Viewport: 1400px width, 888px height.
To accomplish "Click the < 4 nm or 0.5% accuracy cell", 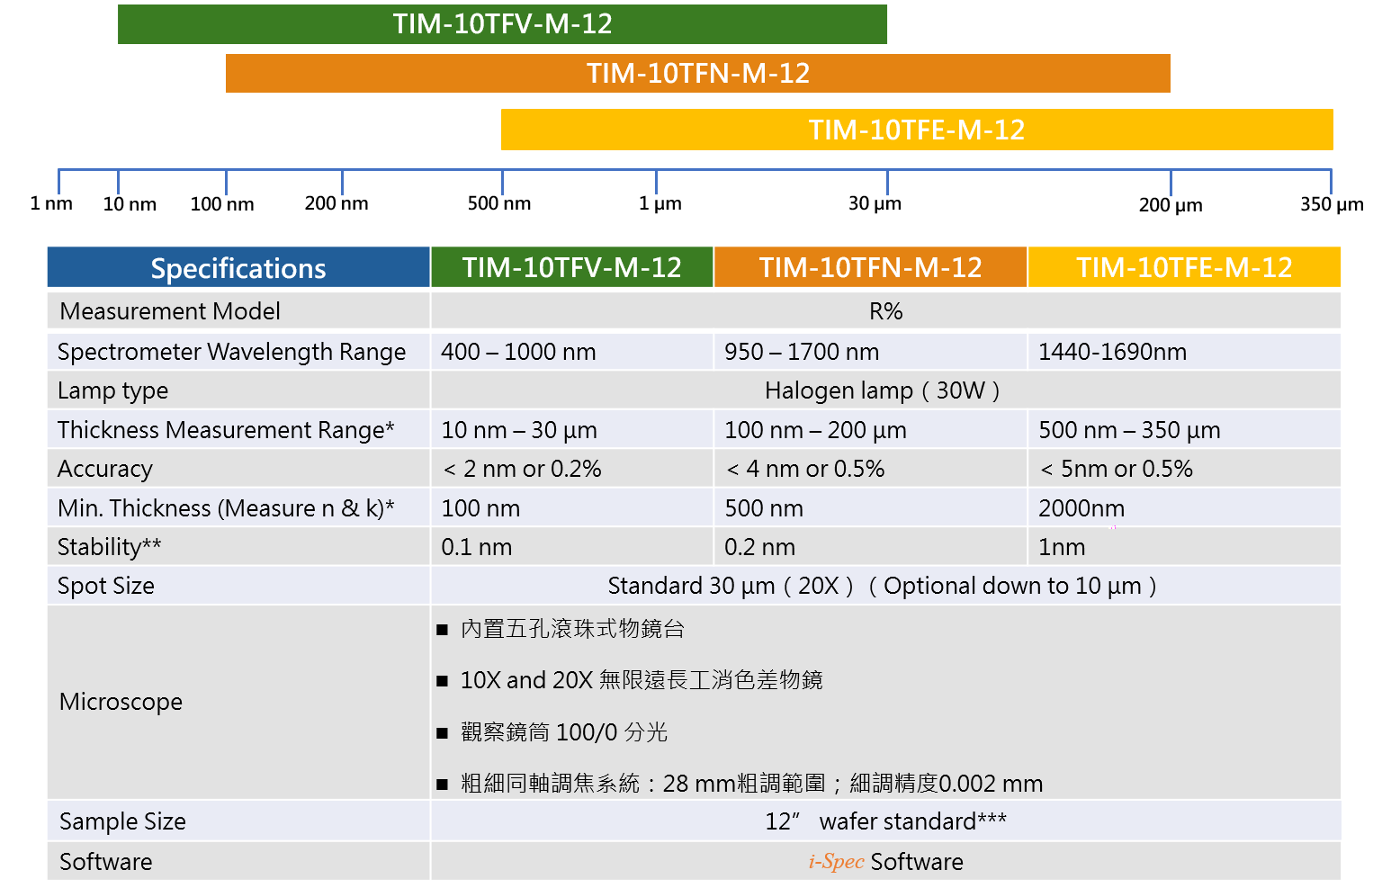I will tap(805, 469).
